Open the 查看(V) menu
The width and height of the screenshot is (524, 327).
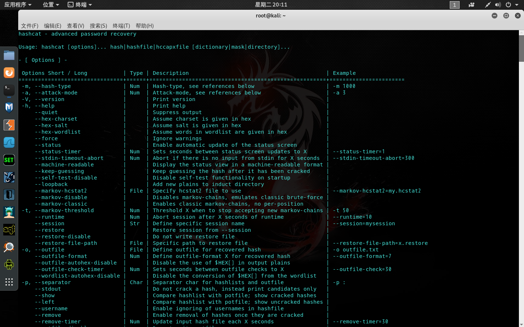pyautogui.click(x=75, y=26)
